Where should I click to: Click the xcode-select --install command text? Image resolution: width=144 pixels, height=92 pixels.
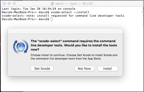[x=70, y=12]
